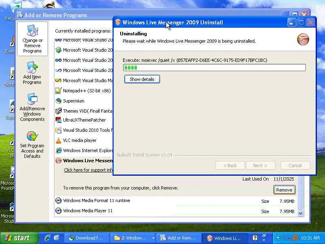Switch to Windows Li... taskbar button
The image size is (325, 244).
(x=225, y=238)
